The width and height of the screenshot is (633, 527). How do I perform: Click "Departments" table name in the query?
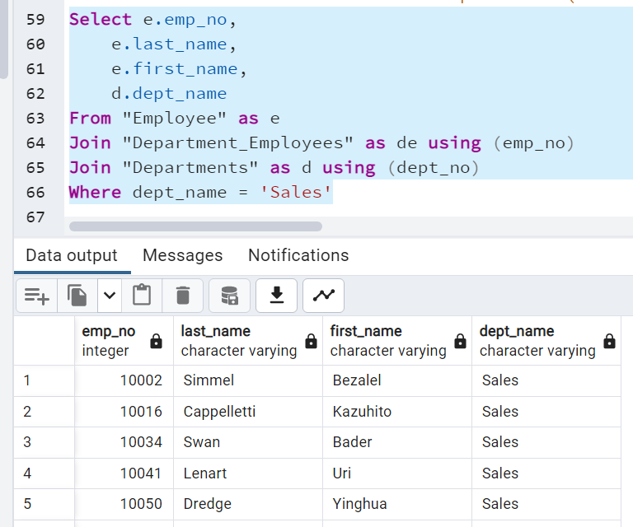(x=190, y=168)
